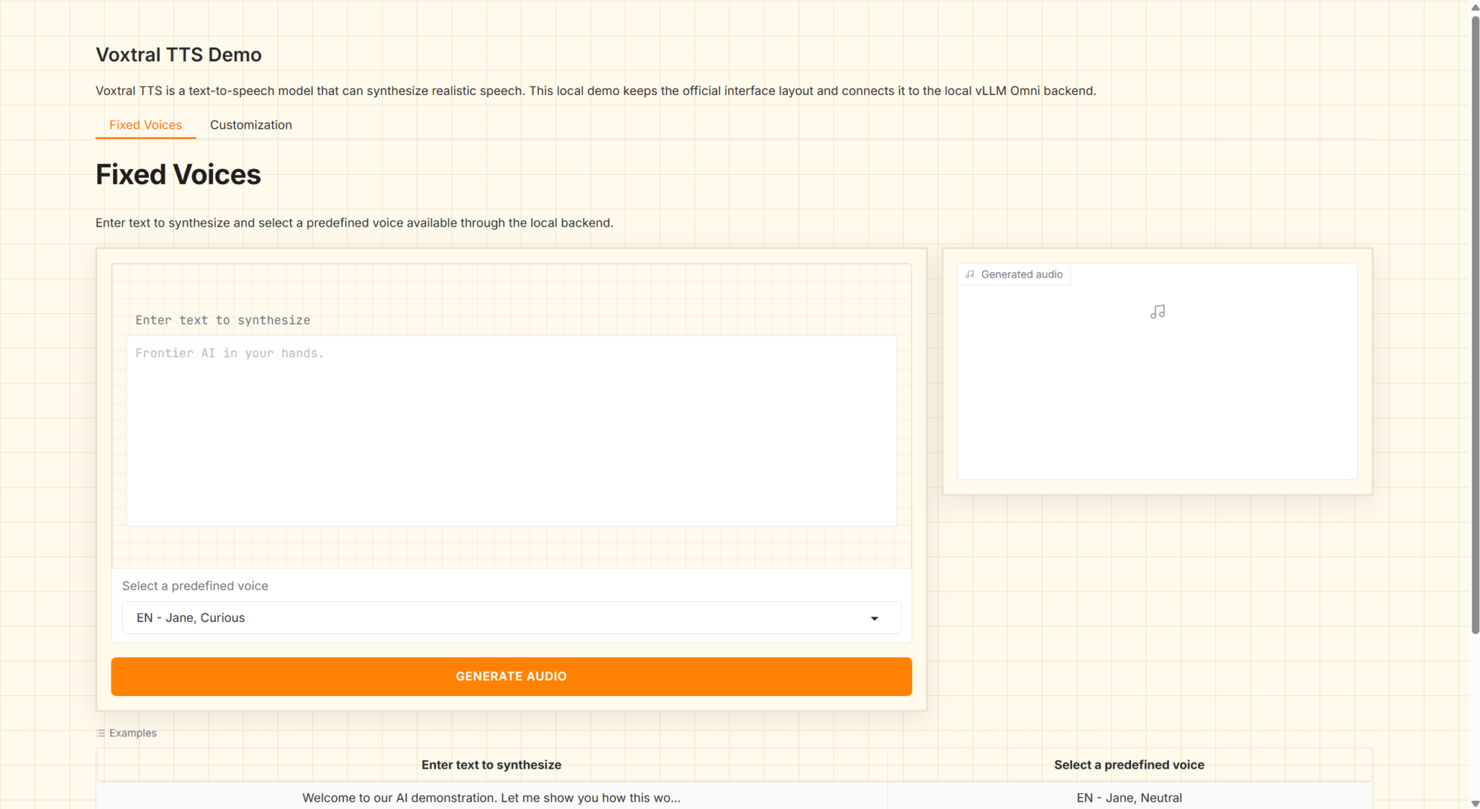The image size is (1480, 809).
Task: Click the scrollbar up arrow at the top right
Action: point(1475,7)
